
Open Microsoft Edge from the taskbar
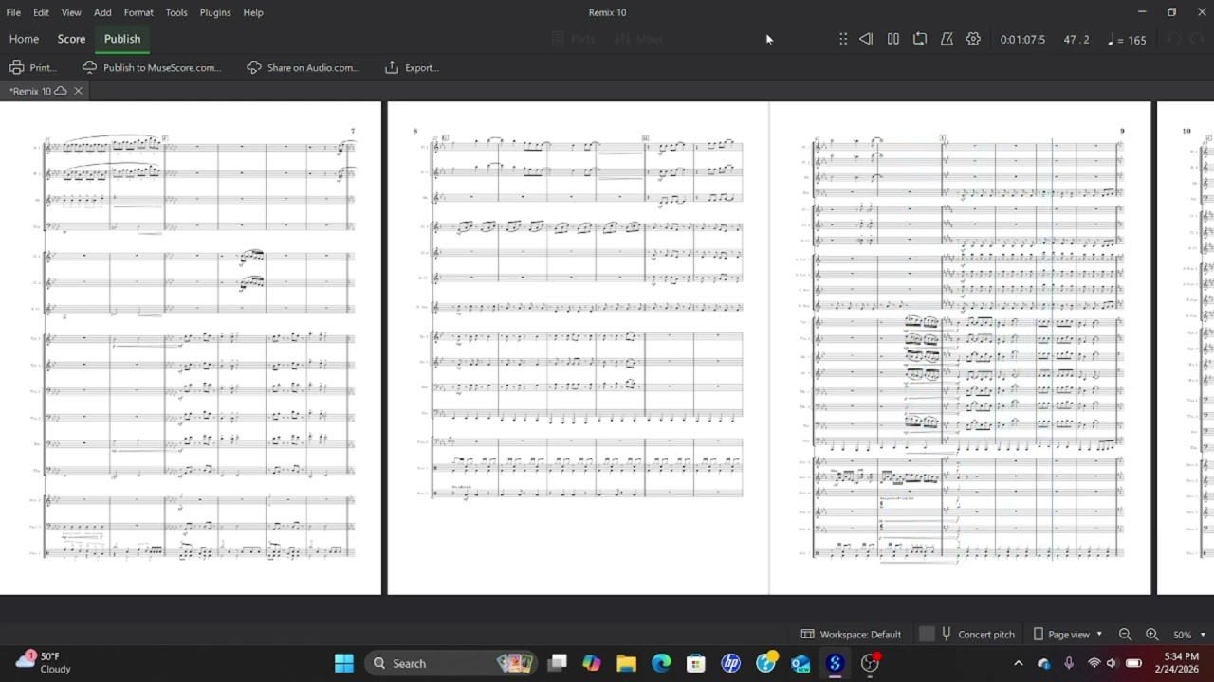pyautogui.click(x=661, y=663)
